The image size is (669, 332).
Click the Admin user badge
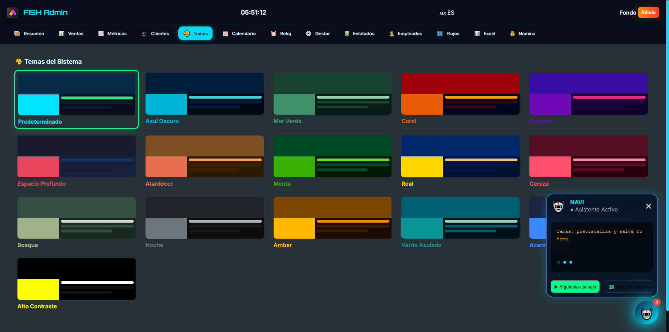point(648,13)
